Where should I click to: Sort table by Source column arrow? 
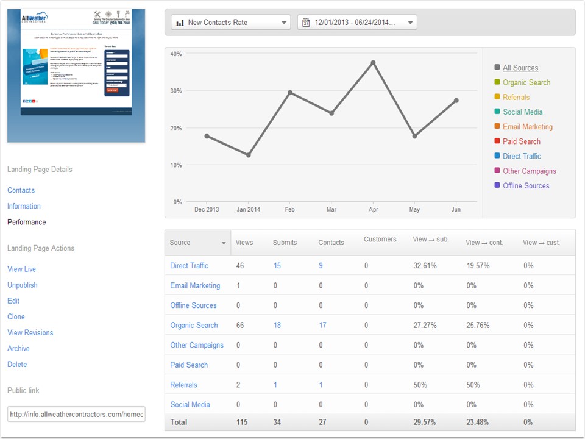[224, 243]
